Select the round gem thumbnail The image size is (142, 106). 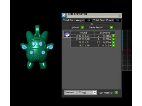(67, 34)
